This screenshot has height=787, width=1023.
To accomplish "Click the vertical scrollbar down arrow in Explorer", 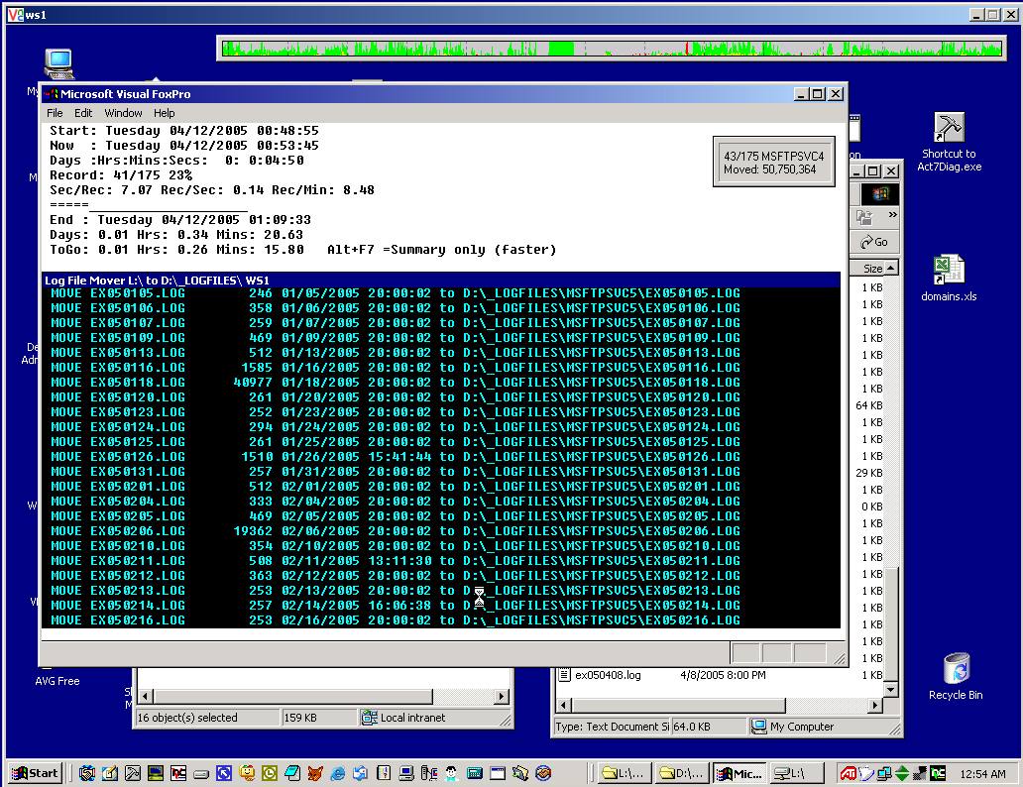I will click(x=890, y=689).
